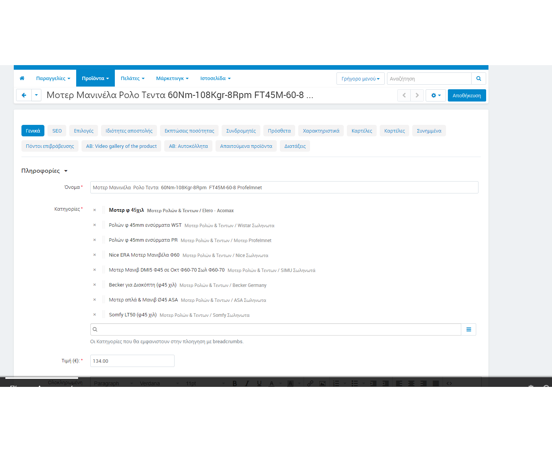The image size is (552, 452).
Task: Insert a link in the description editor
Action: tap(310, 383)
